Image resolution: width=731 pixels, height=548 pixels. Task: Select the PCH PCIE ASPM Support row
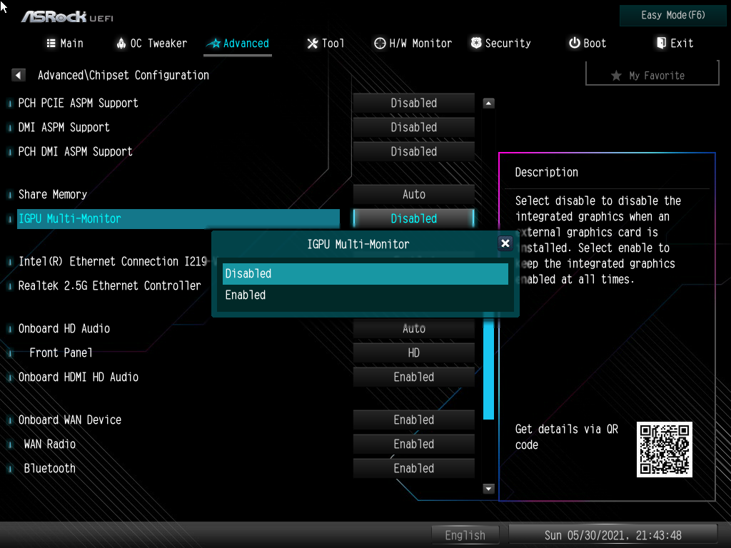178,103
